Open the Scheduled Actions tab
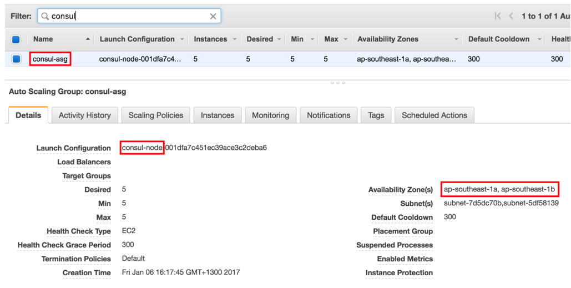 pyautogui.click(x=434, y=115)
